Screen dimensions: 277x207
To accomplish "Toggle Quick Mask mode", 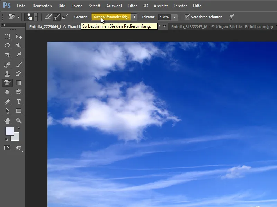I will 7,148.
